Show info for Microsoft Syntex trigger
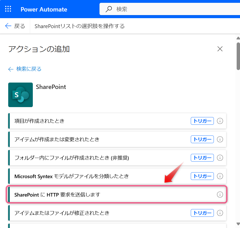This screenshot has height=228, width=240. click(220, 176)
